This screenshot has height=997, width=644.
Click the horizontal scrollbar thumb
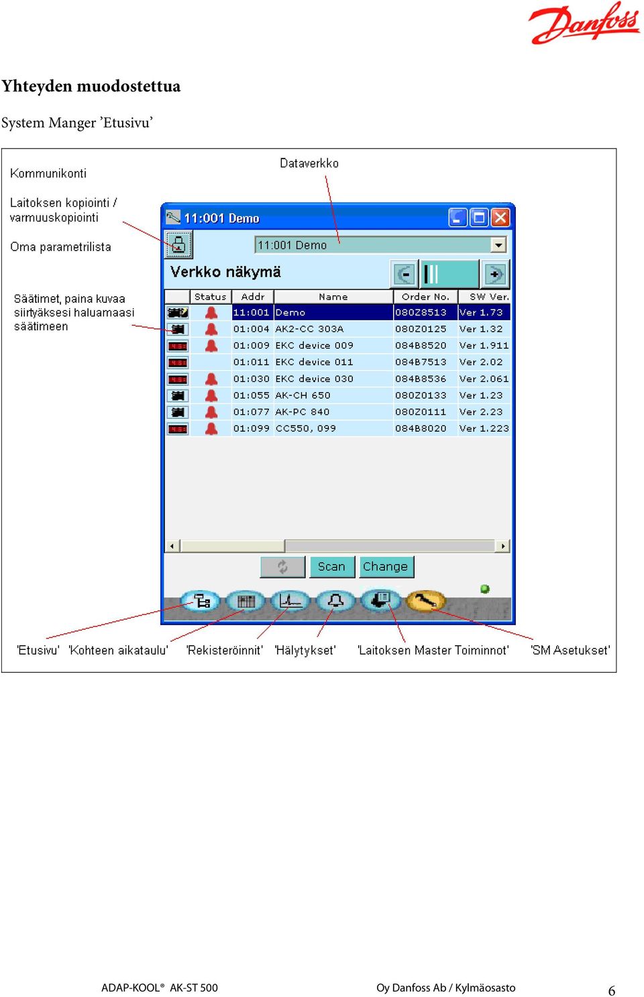[x=233, y=546]
